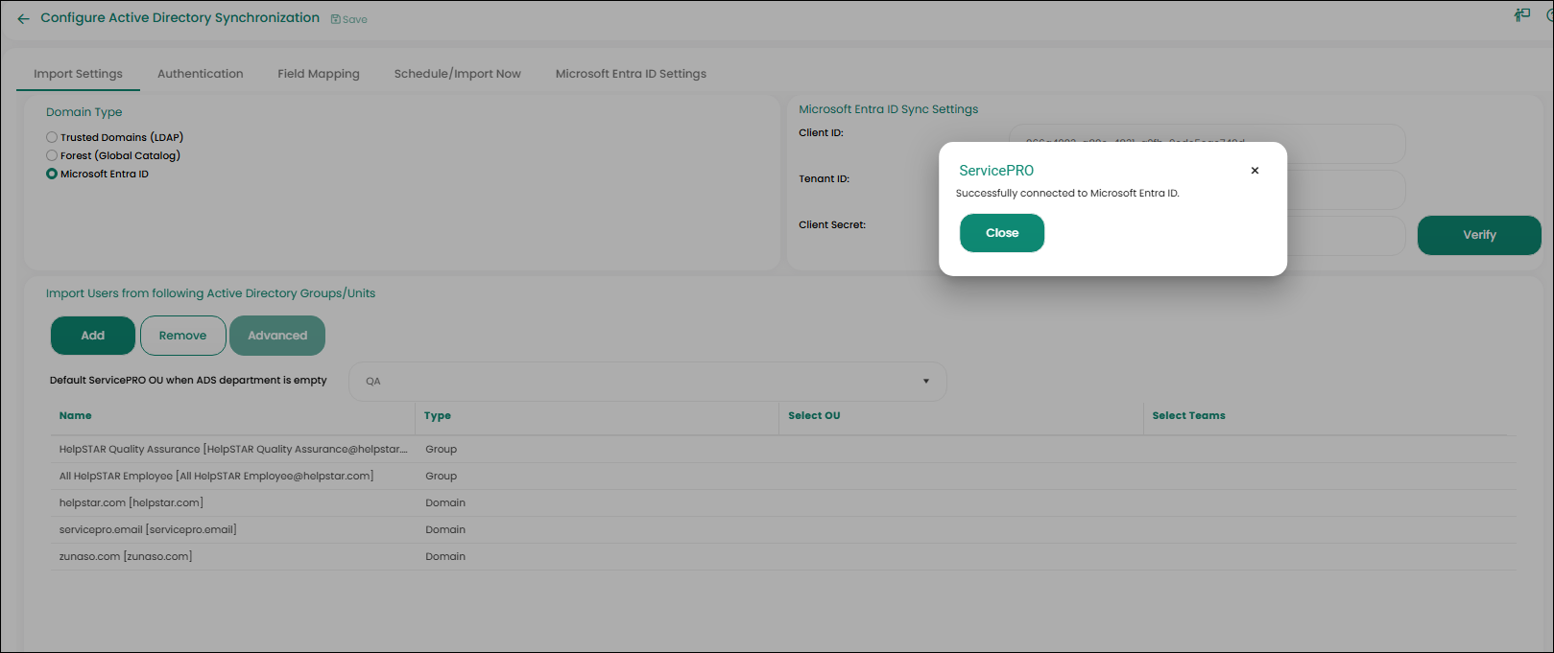1554x653 pixels.
Task: Dismiss the ServicePRO dialog with X
Action: pyautogui.click(x=1255, y=171)
